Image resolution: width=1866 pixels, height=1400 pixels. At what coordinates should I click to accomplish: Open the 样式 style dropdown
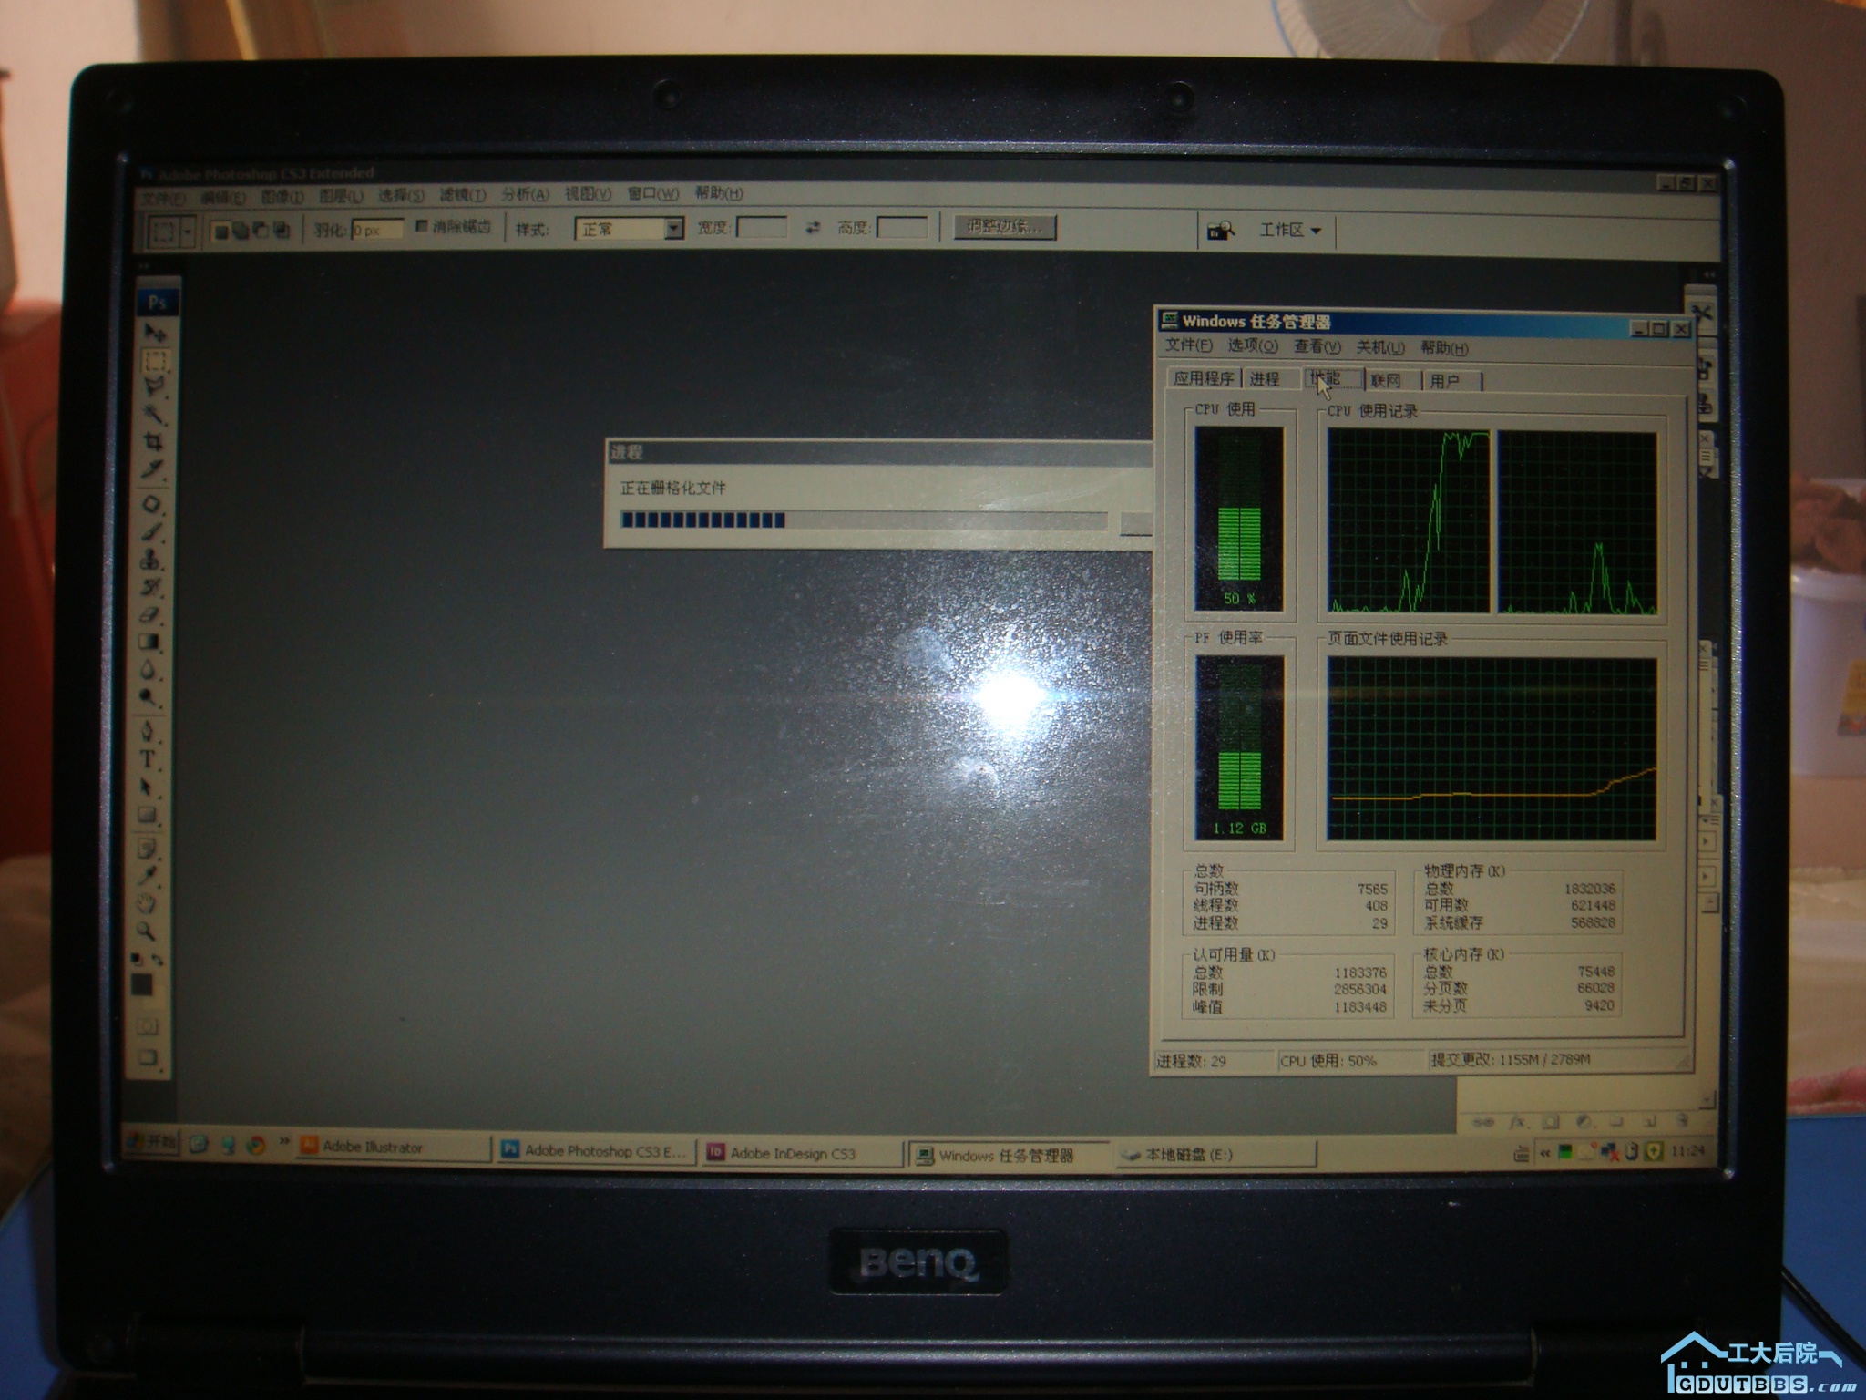tap(673, 229)
